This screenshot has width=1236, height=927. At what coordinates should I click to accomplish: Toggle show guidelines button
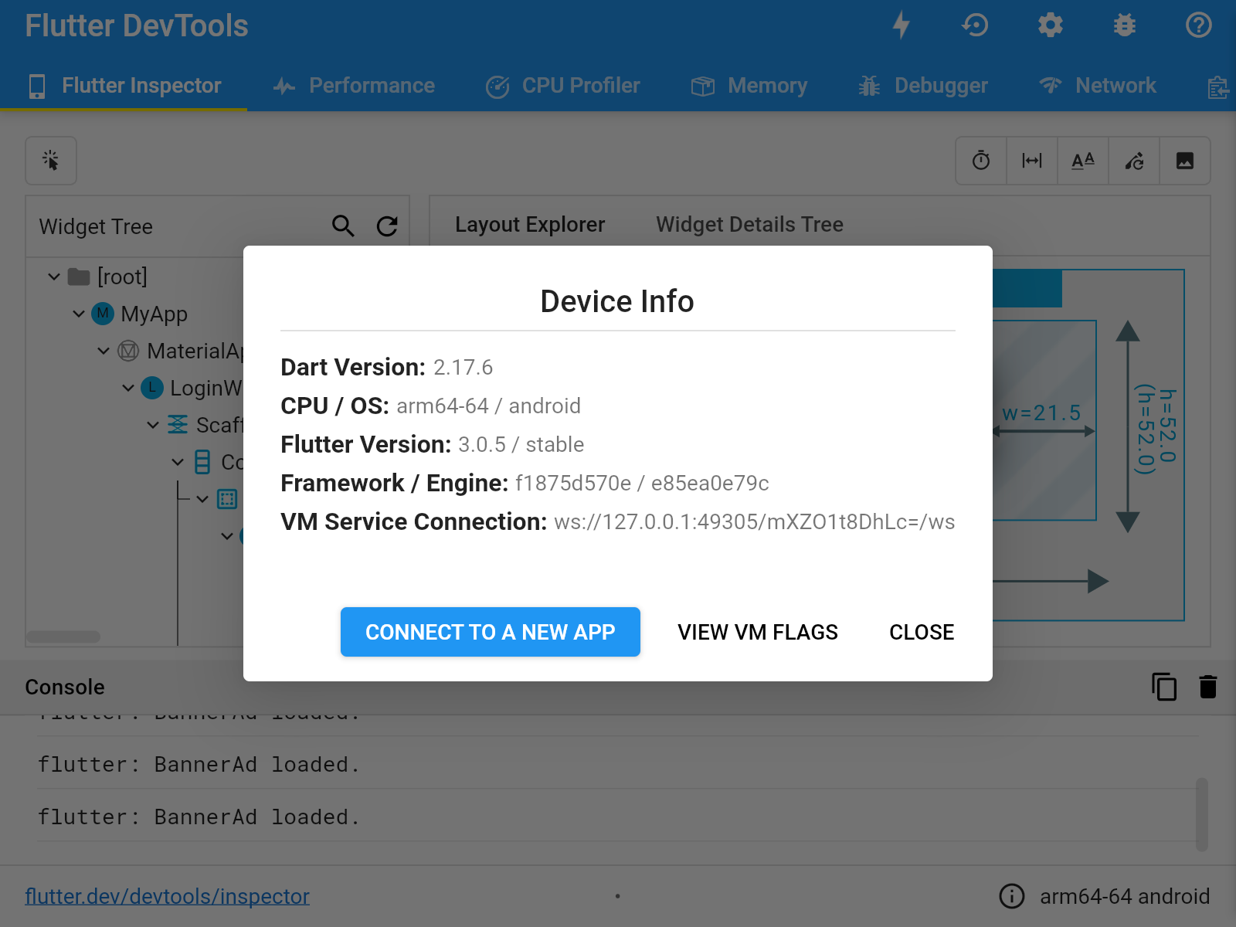[x=1032, y=161]
